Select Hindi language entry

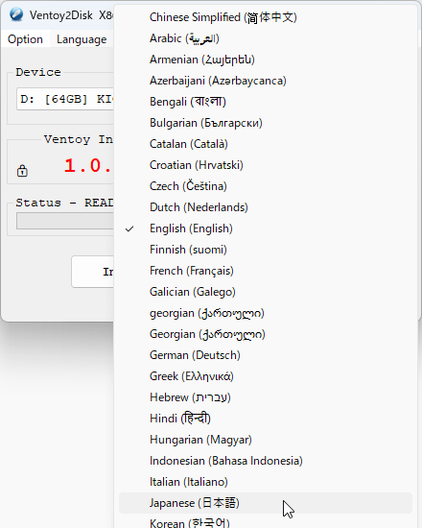(x=266, y=419)
